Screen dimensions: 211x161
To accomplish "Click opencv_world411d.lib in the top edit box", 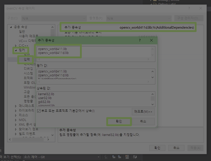I will [x=53, y=53].
